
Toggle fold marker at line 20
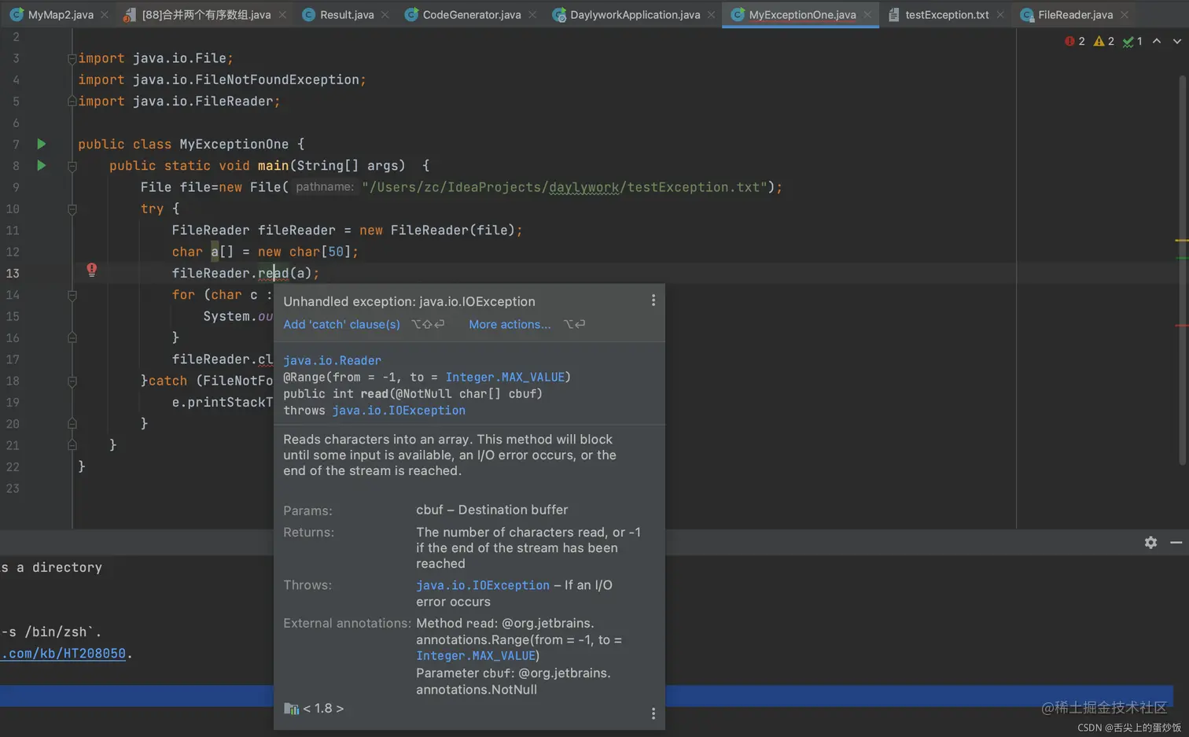(72, 423)
